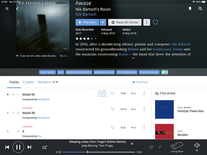
Task: Switch to Tracks tab
Action: pyautogui.click(x=14, y=82)
